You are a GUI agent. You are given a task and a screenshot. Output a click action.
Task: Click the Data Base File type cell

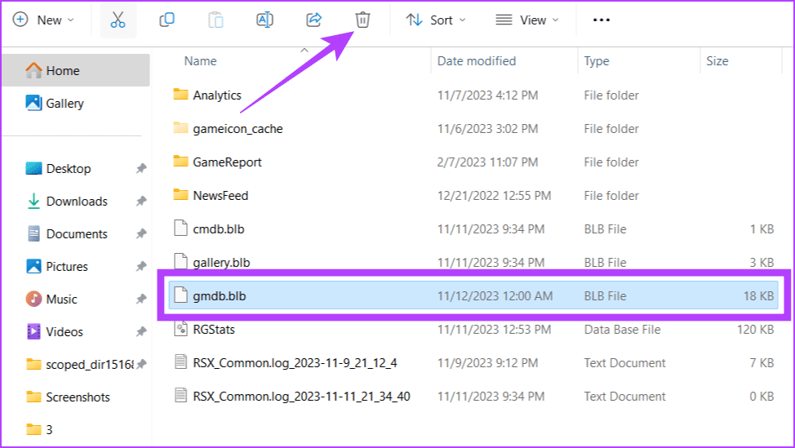pyautogui.click(x=622, y=330)
